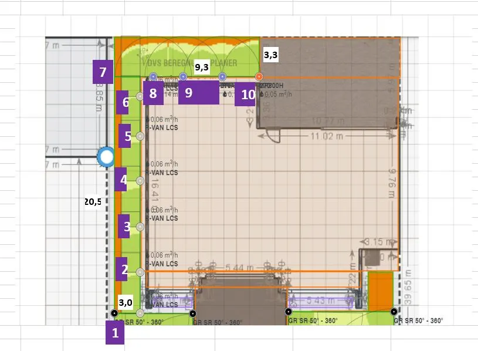Image resolution: width=478 pixels, height=351 pixels.
Task: Select the rightmost black GR SR sprinkler dot
Action: (394, 311)
